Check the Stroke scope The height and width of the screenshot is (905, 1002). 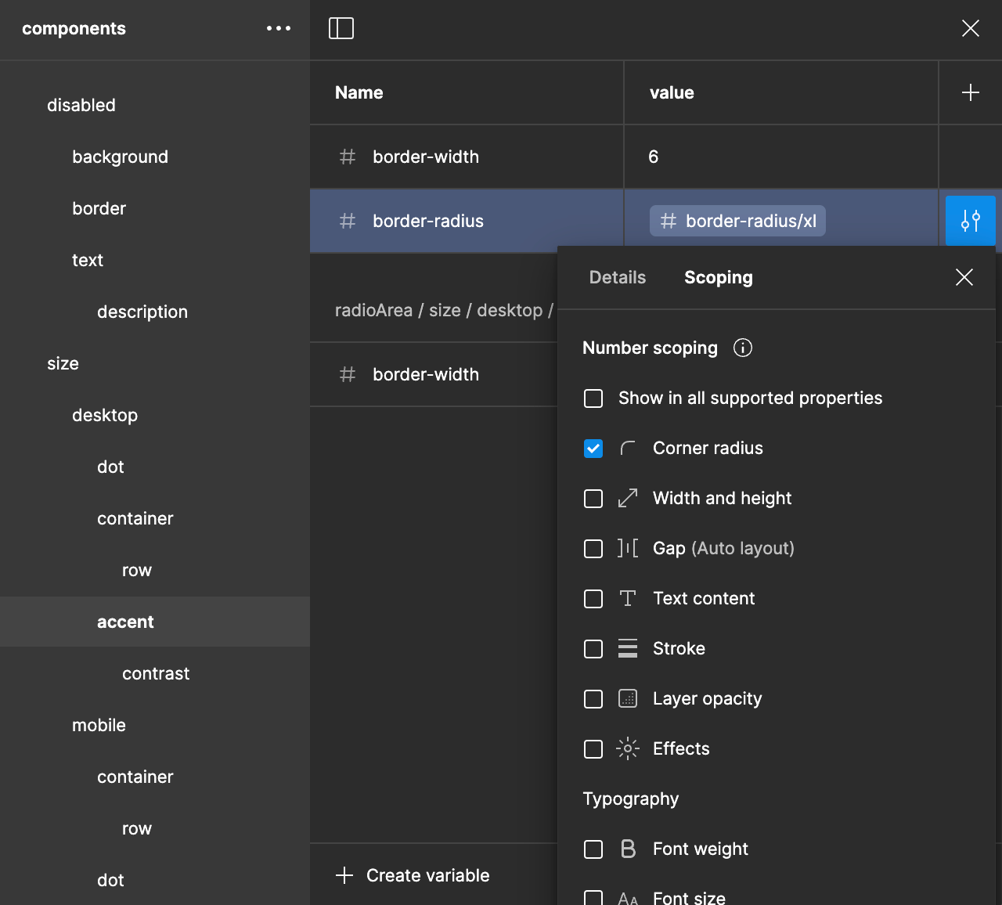pyautogui.click(x=593, y=649)
